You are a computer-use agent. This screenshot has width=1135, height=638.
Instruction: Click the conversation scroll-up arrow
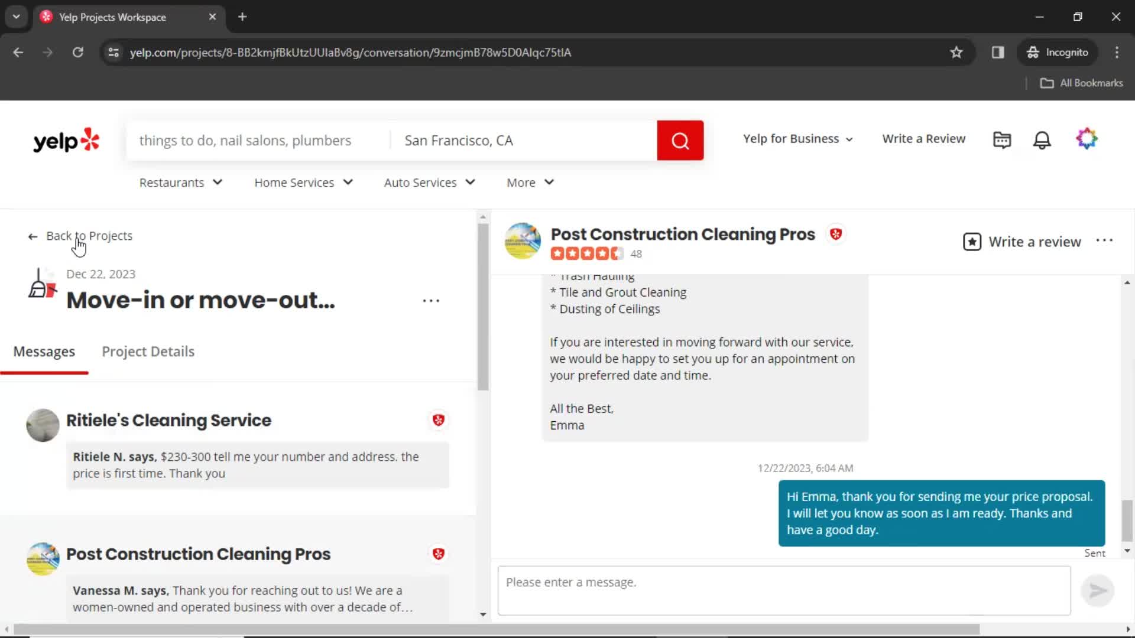pos(1127,282)
